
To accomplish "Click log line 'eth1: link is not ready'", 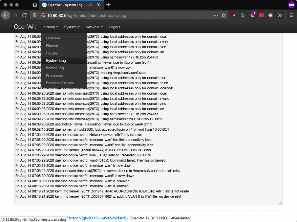I will click(102, 191).
